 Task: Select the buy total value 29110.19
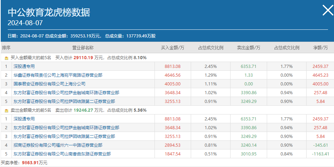(83, 58)
